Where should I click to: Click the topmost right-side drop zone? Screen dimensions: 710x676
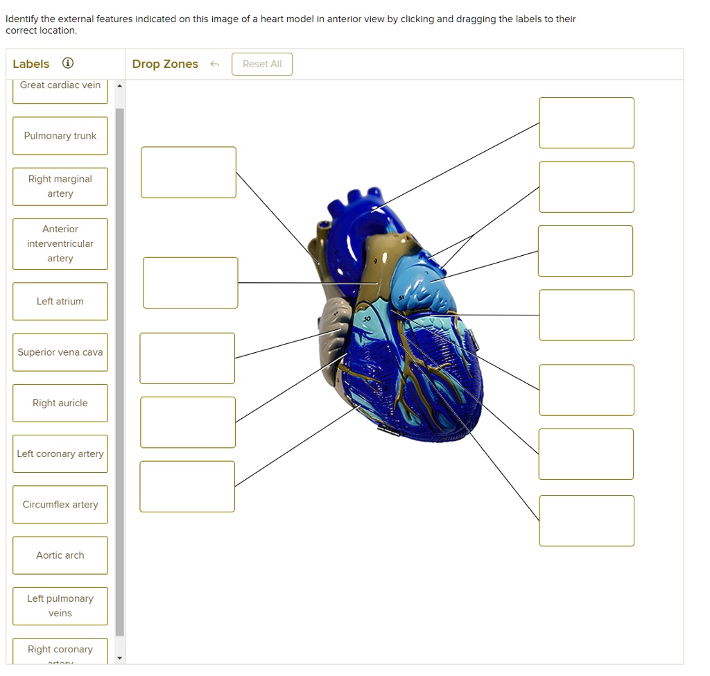[586, 123]
